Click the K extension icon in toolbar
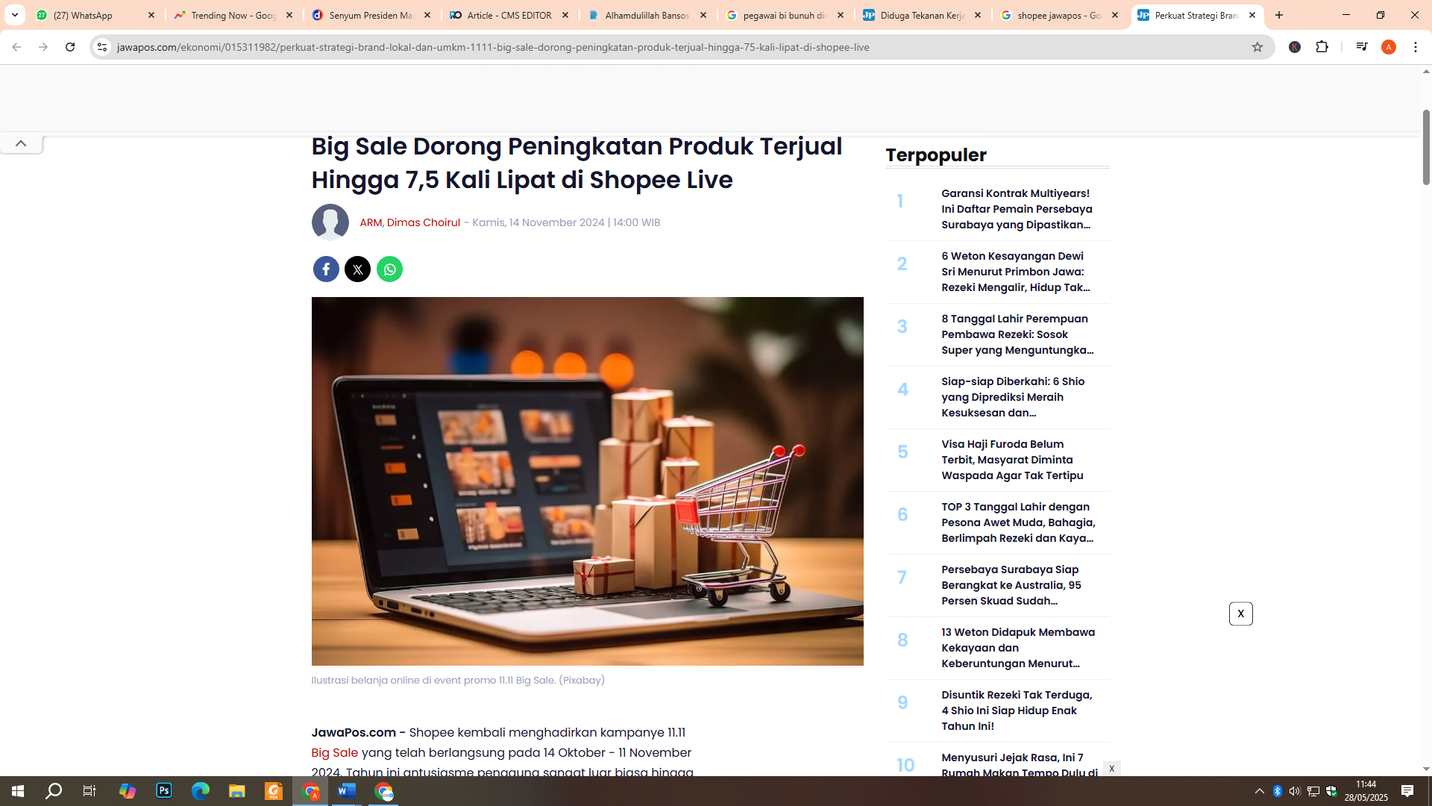 1295,47
